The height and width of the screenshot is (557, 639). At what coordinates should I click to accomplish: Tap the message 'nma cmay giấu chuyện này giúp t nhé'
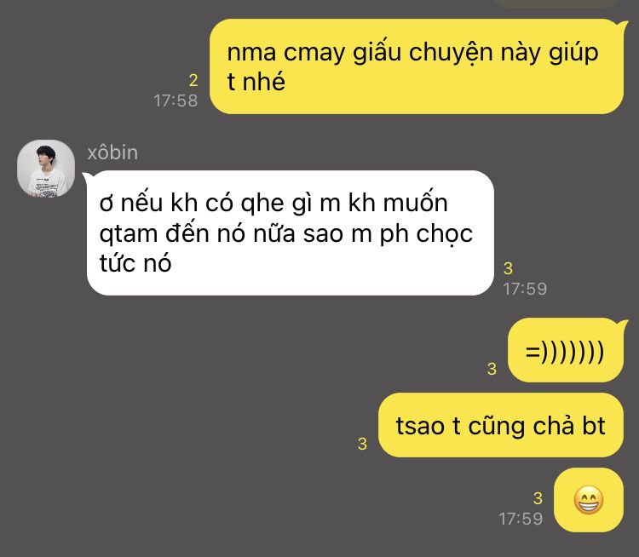417,66
